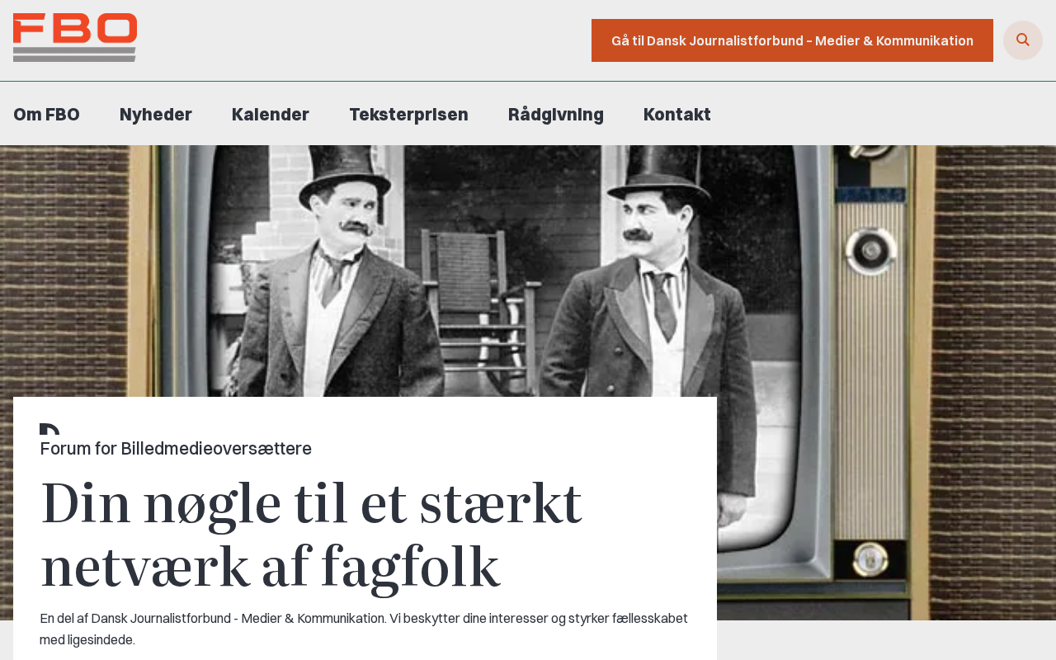Open the search magnifier icon

click(x=1022, y=40)
